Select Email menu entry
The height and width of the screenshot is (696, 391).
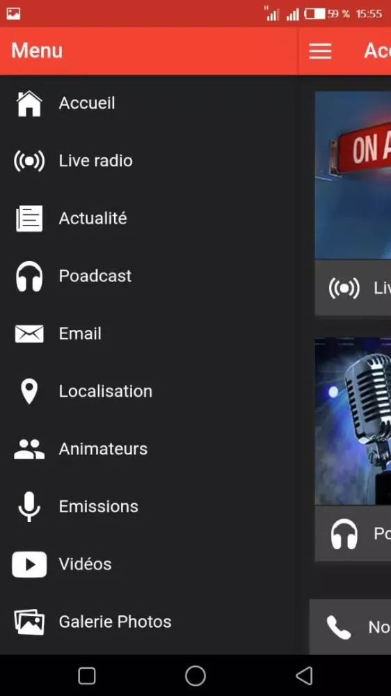click(x=149, y=334)
